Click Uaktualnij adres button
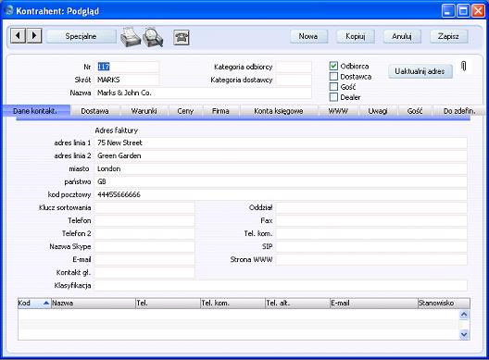The width and height of the screenshot is (489, 360). point(420,71)
